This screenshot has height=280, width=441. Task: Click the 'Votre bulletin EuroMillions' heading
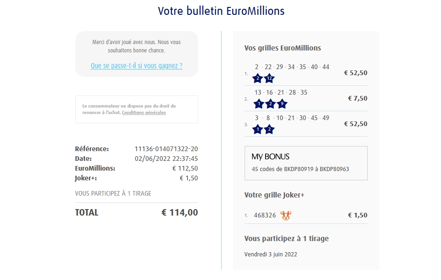click(x=221, y=11)
